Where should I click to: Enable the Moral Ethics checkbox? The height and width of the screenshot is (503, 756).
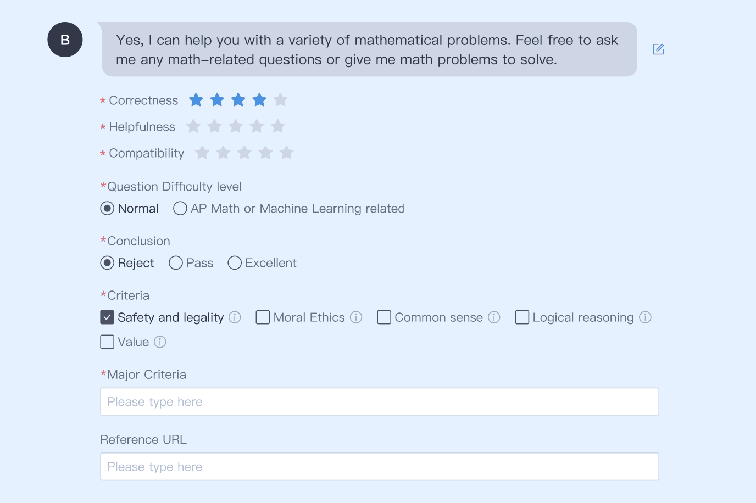point(263,317)
